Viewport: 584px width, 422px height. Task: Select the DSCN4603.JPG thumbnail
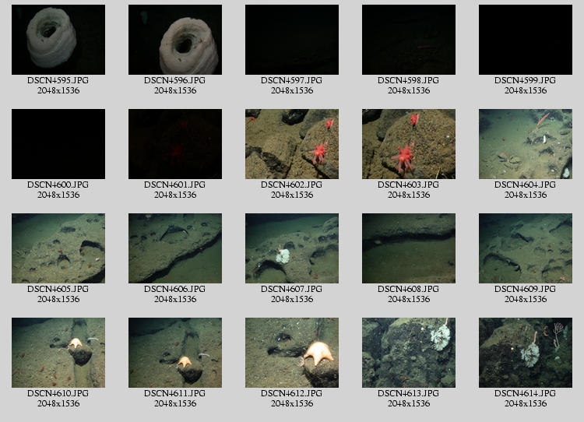point(408,144)
